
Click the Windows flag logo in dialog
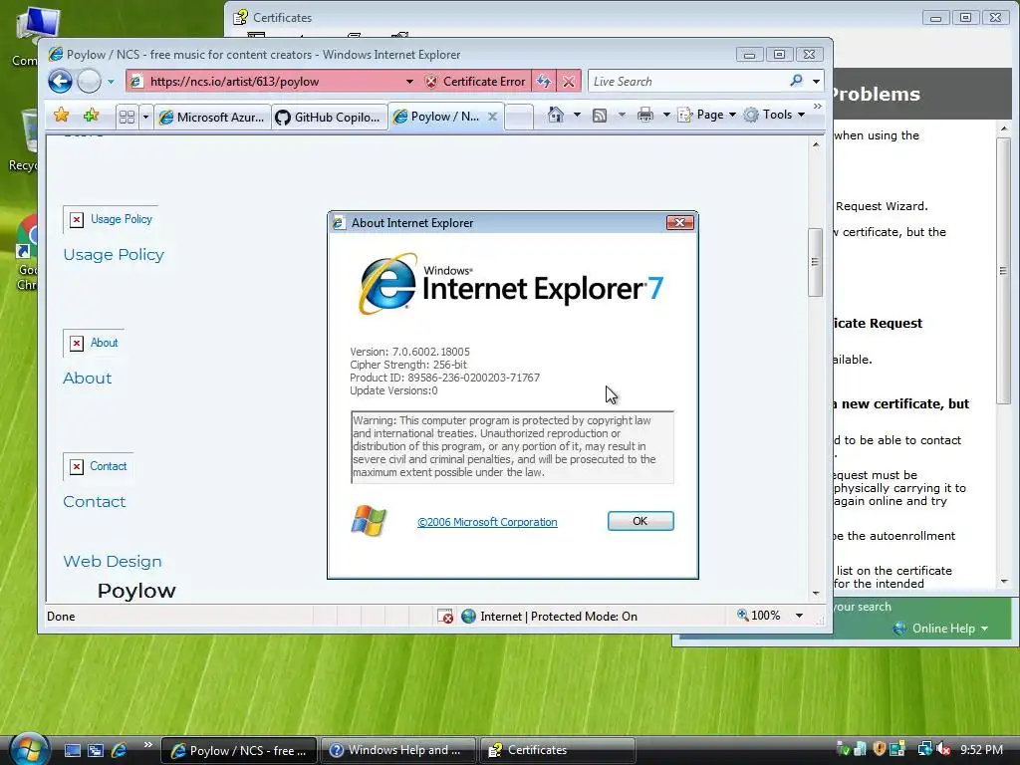[369, 520]
